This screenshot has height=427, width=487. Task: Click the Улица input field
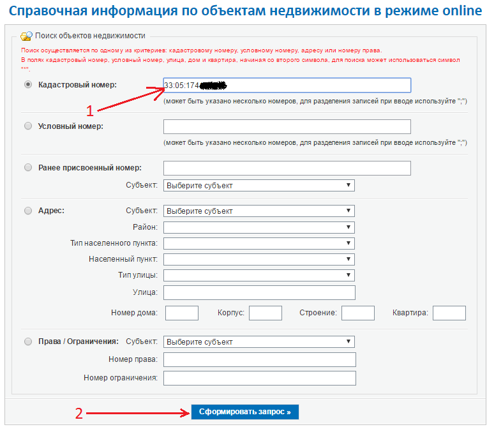259,292
